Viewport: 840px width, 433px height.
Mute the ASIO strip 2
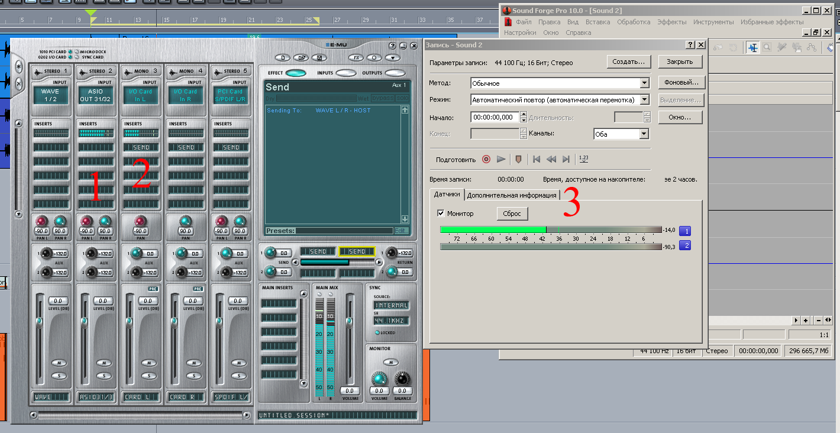pos(104,363)
